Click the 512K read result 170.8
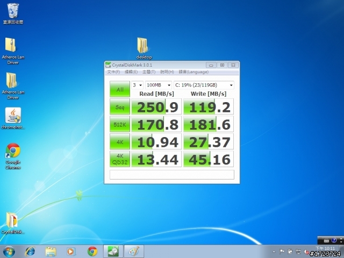The height and width of the screenshot is (258, 344). 156,124
